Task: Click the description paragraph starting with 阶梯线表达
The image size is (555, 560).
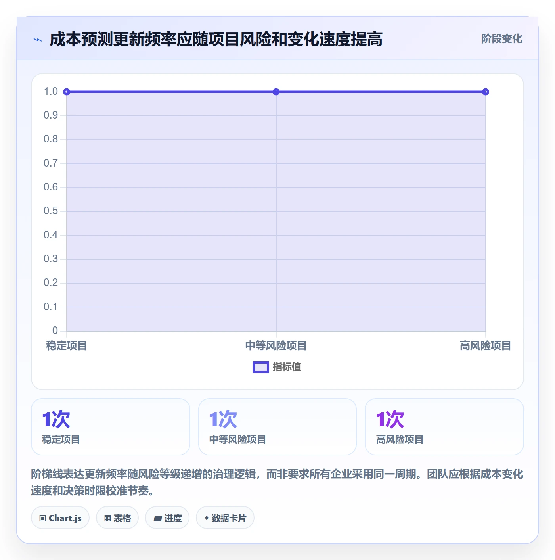Action: (277, 482)
